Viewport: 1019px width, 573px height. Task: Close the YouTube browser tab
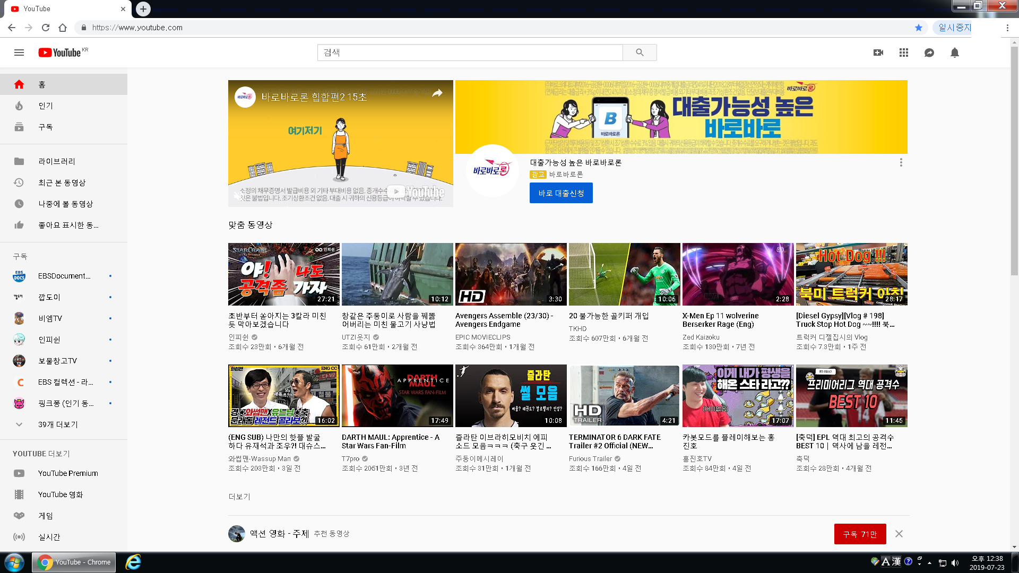(123, 8)
